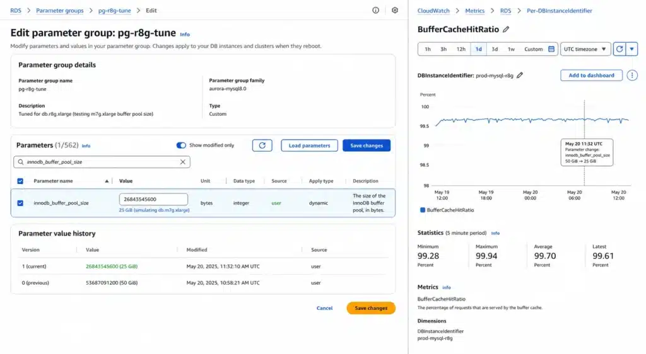
Task: Select history value 53687091200 (50 GiB)
Action: coord(112,283)
